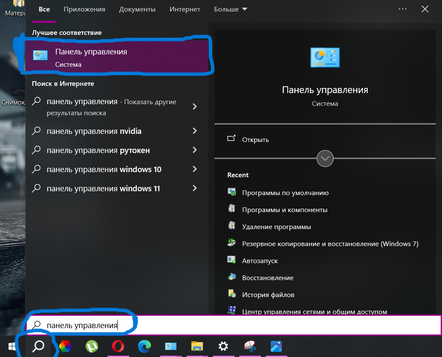Click the Открыть action
The image size is (442, 357).
pyautogui.click(x=255, y=139)
